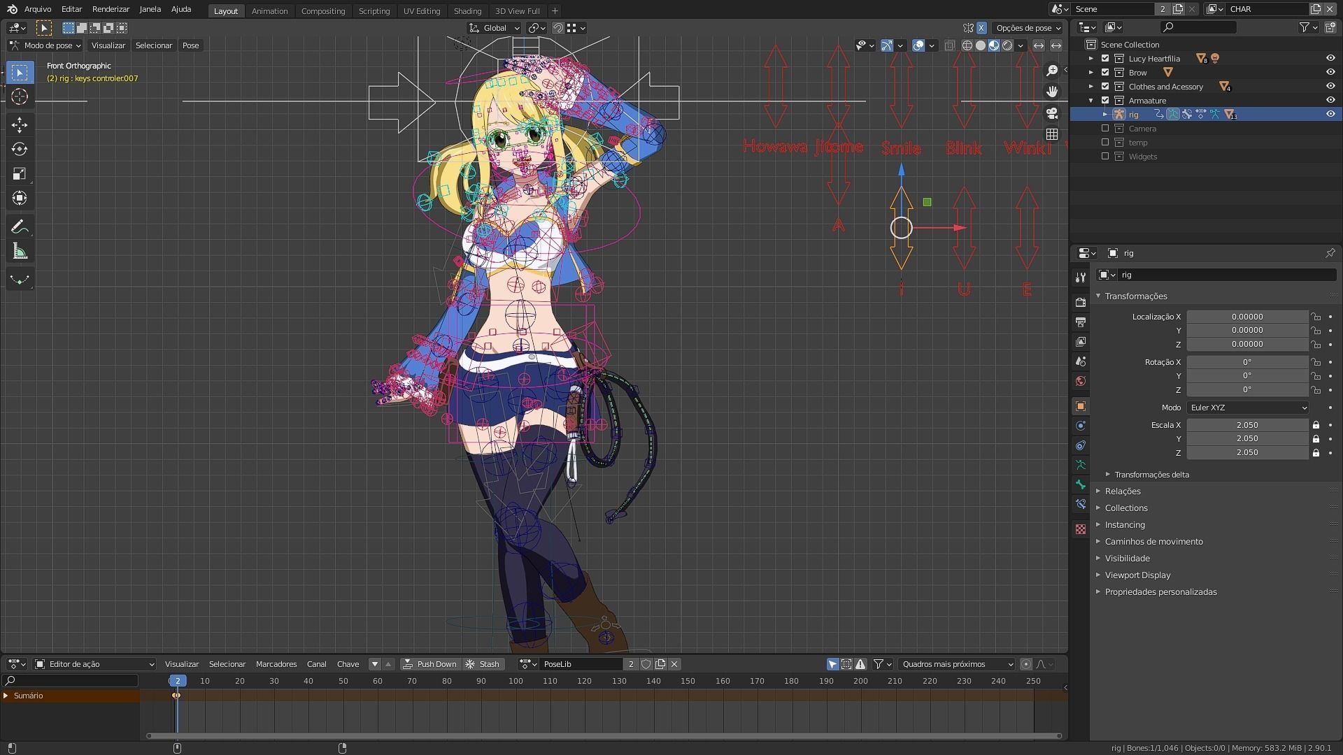This screenshot has width=1343, height=755.
Task: Choose the Measure ruler tool
Action: point(20,251)
